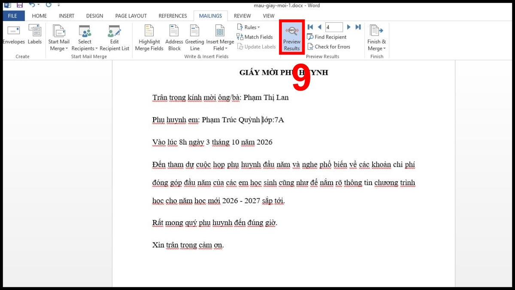
Task: Go to the first record
Action: tap(310, 27)
